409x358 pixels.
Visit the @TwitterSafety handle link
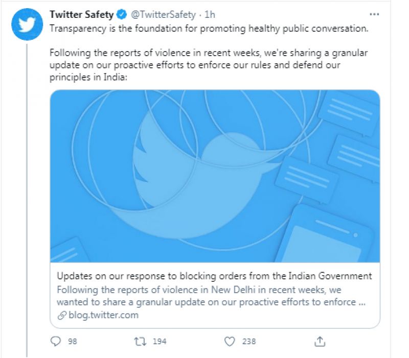(x=163, y=15)
